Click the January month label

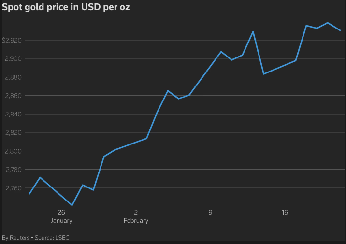pyautogui.click(x=61, y=221)
